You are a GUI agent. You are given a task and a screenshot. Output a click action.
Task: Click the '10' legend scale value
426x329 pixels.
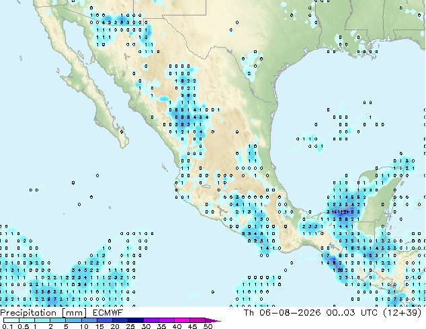(x=84, y=326)
